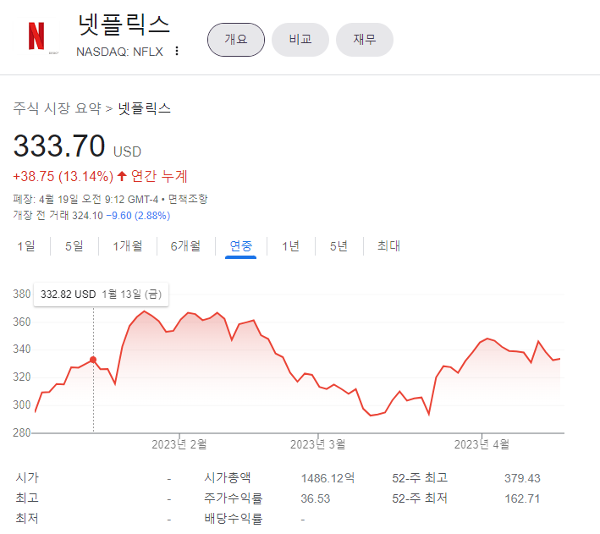This screenshot has width=600, height=534.
Task: Click the 2023년 2월 axis label
Action: coord(179,444)
